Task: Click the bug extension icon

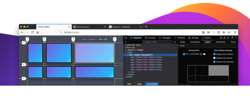Action: [x=224, y=32]
